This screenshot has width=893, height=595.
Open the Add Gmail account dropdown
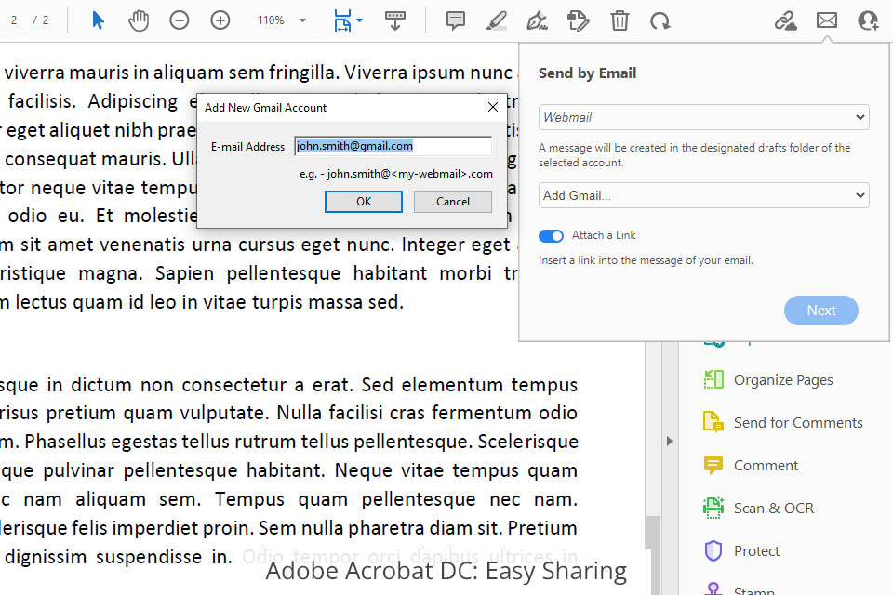point(703,195)
